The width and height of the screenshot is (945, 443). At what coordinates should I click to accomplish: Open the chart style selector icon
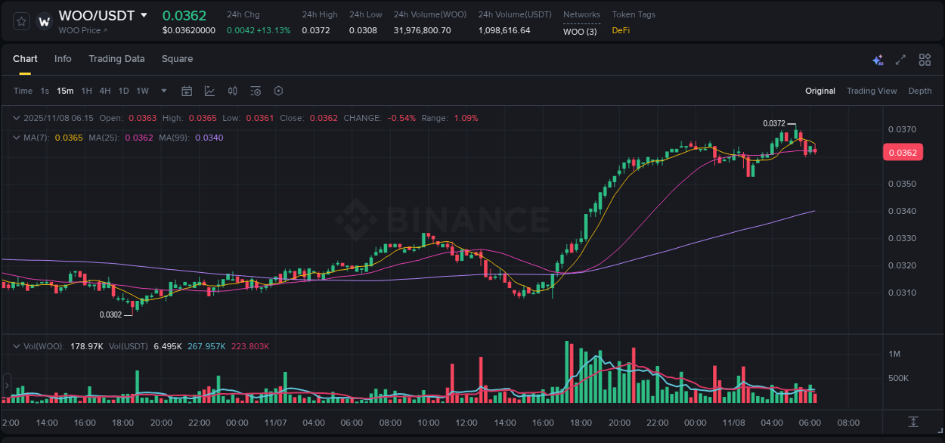(209, 91)
